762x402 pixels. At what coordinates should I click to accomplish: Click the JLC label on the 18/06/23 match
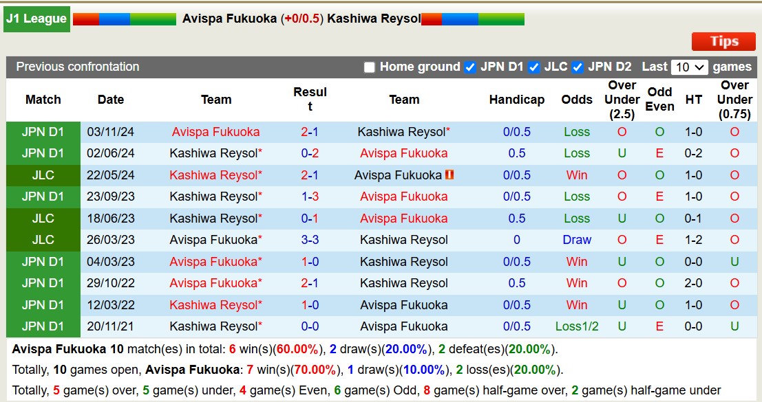(x=43, y=219)
